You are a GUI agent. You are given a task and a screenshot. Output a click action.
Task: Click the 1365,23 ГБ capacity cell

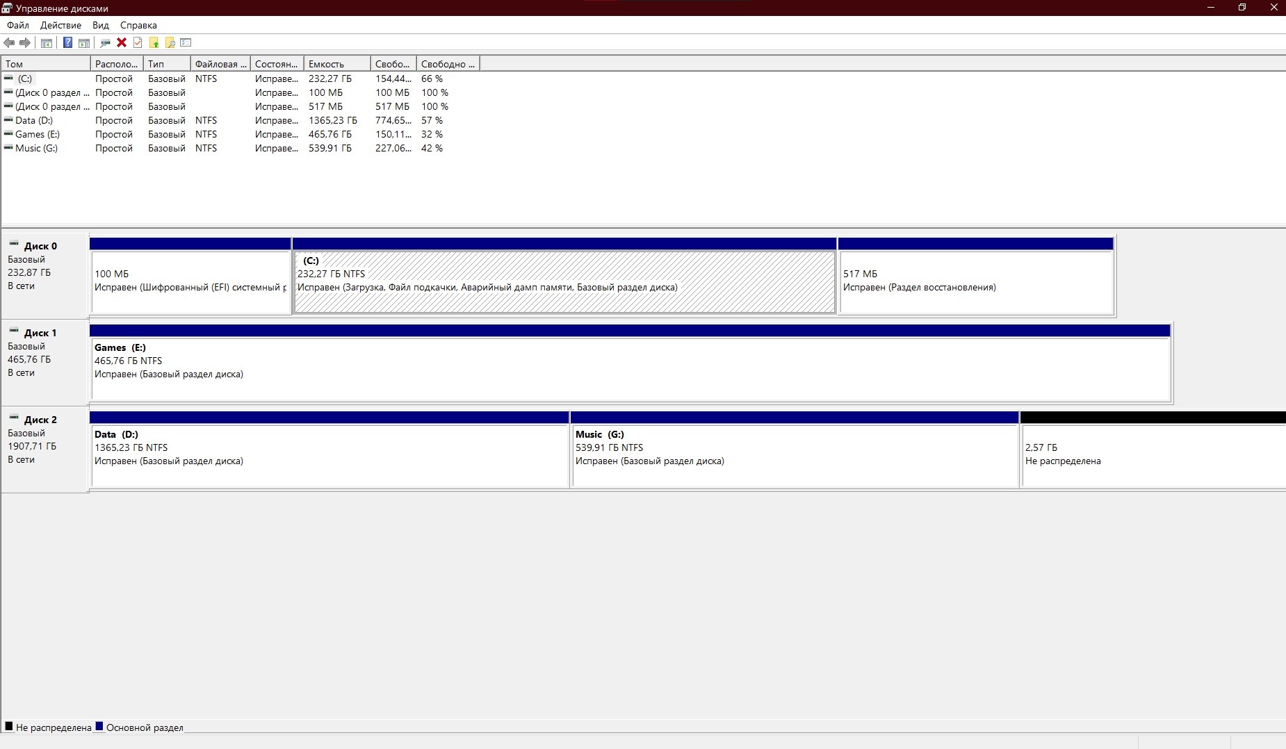click(x=333, y=120)
